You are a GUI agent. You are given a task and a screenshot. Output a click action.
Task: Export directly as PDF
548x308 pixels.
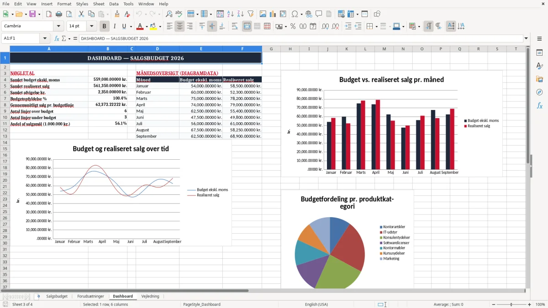[x=49, y=14]
